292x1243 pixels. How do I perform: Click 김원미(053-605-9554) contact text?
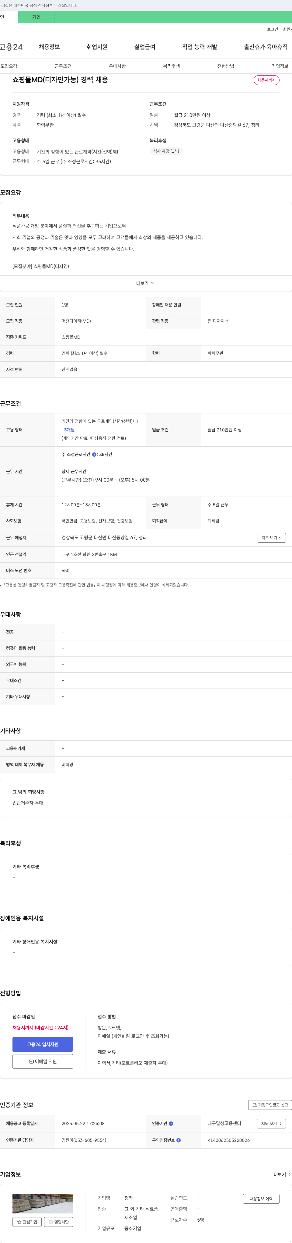tap(84, 1140)
